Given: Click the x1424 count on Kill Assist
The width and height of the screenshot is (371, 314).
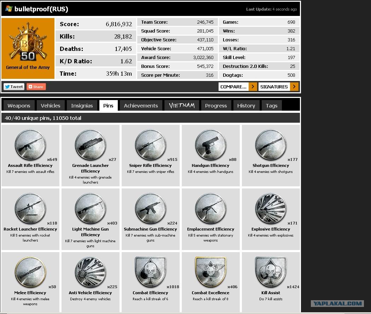Looking at the screenshot, I should (293, 287).
